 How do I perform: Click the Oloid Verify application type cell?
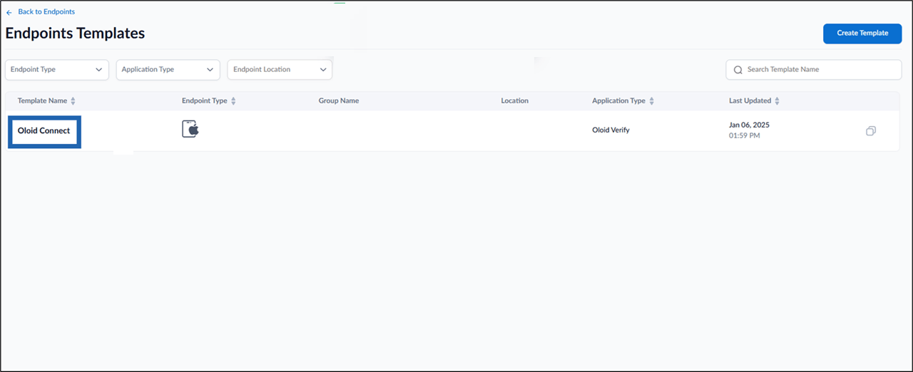coord(611,131)
